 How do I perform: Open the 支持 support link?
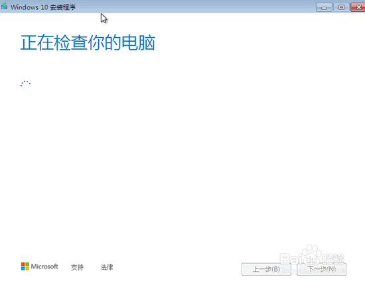coord(77,267)
